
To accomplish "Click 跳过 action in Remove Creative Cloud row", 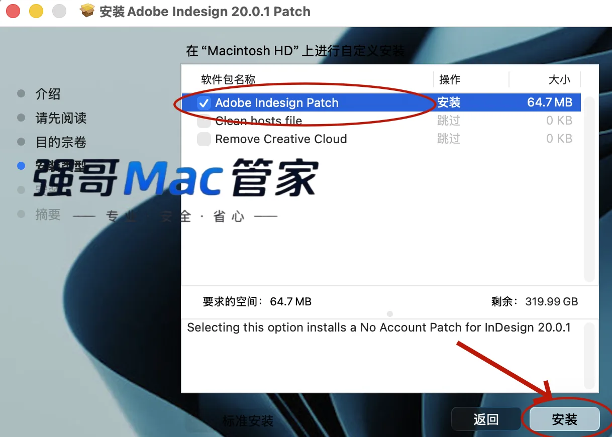I will 449,139.
